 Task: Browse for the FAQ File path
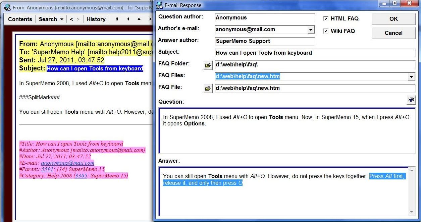tap(208, 89)
